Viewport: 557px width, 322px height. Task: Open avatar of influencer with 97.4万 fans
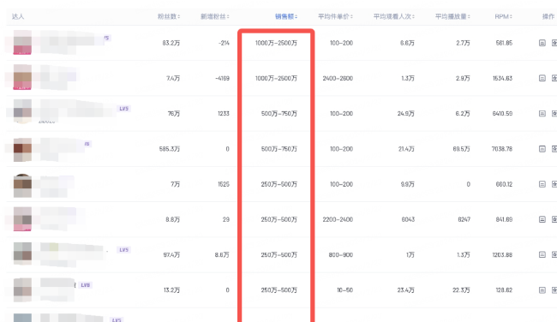tap(22, 253)
